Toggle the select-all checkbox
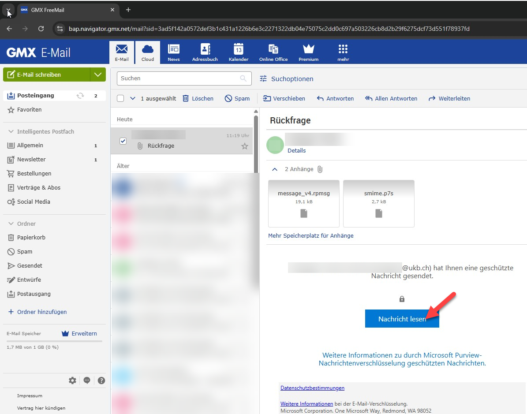Viewport: 527px width, 414px height. (120, 98)
